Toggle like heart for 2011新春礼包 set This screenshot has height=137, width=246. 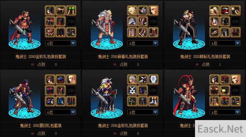click(x=115, y=65)
